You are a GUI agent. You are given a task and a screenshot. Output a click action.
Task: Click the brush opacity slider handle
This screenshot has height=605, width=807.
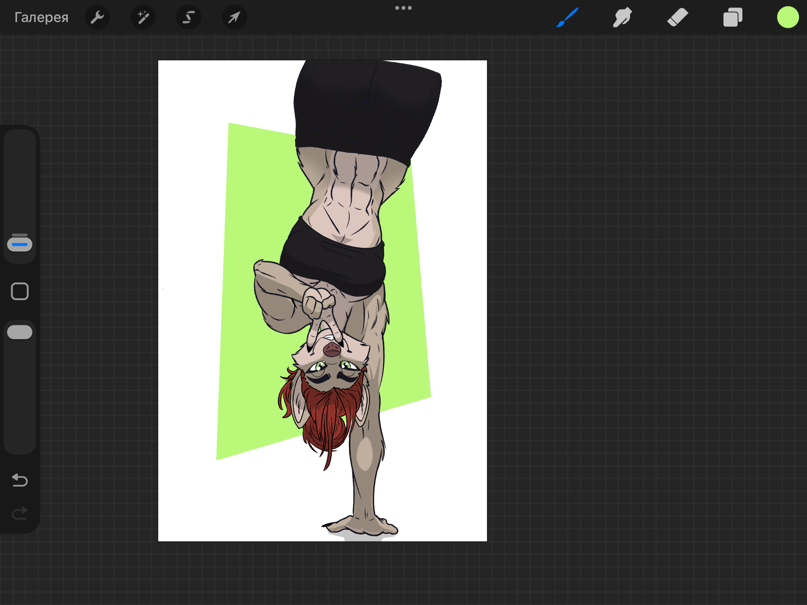[20, 332]
